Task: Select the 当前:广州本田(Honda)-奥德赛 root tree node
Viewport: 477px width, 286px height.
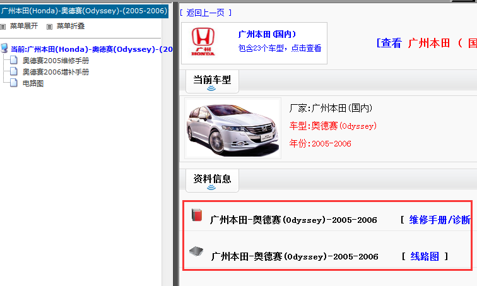Action: (x=91, y=49)
